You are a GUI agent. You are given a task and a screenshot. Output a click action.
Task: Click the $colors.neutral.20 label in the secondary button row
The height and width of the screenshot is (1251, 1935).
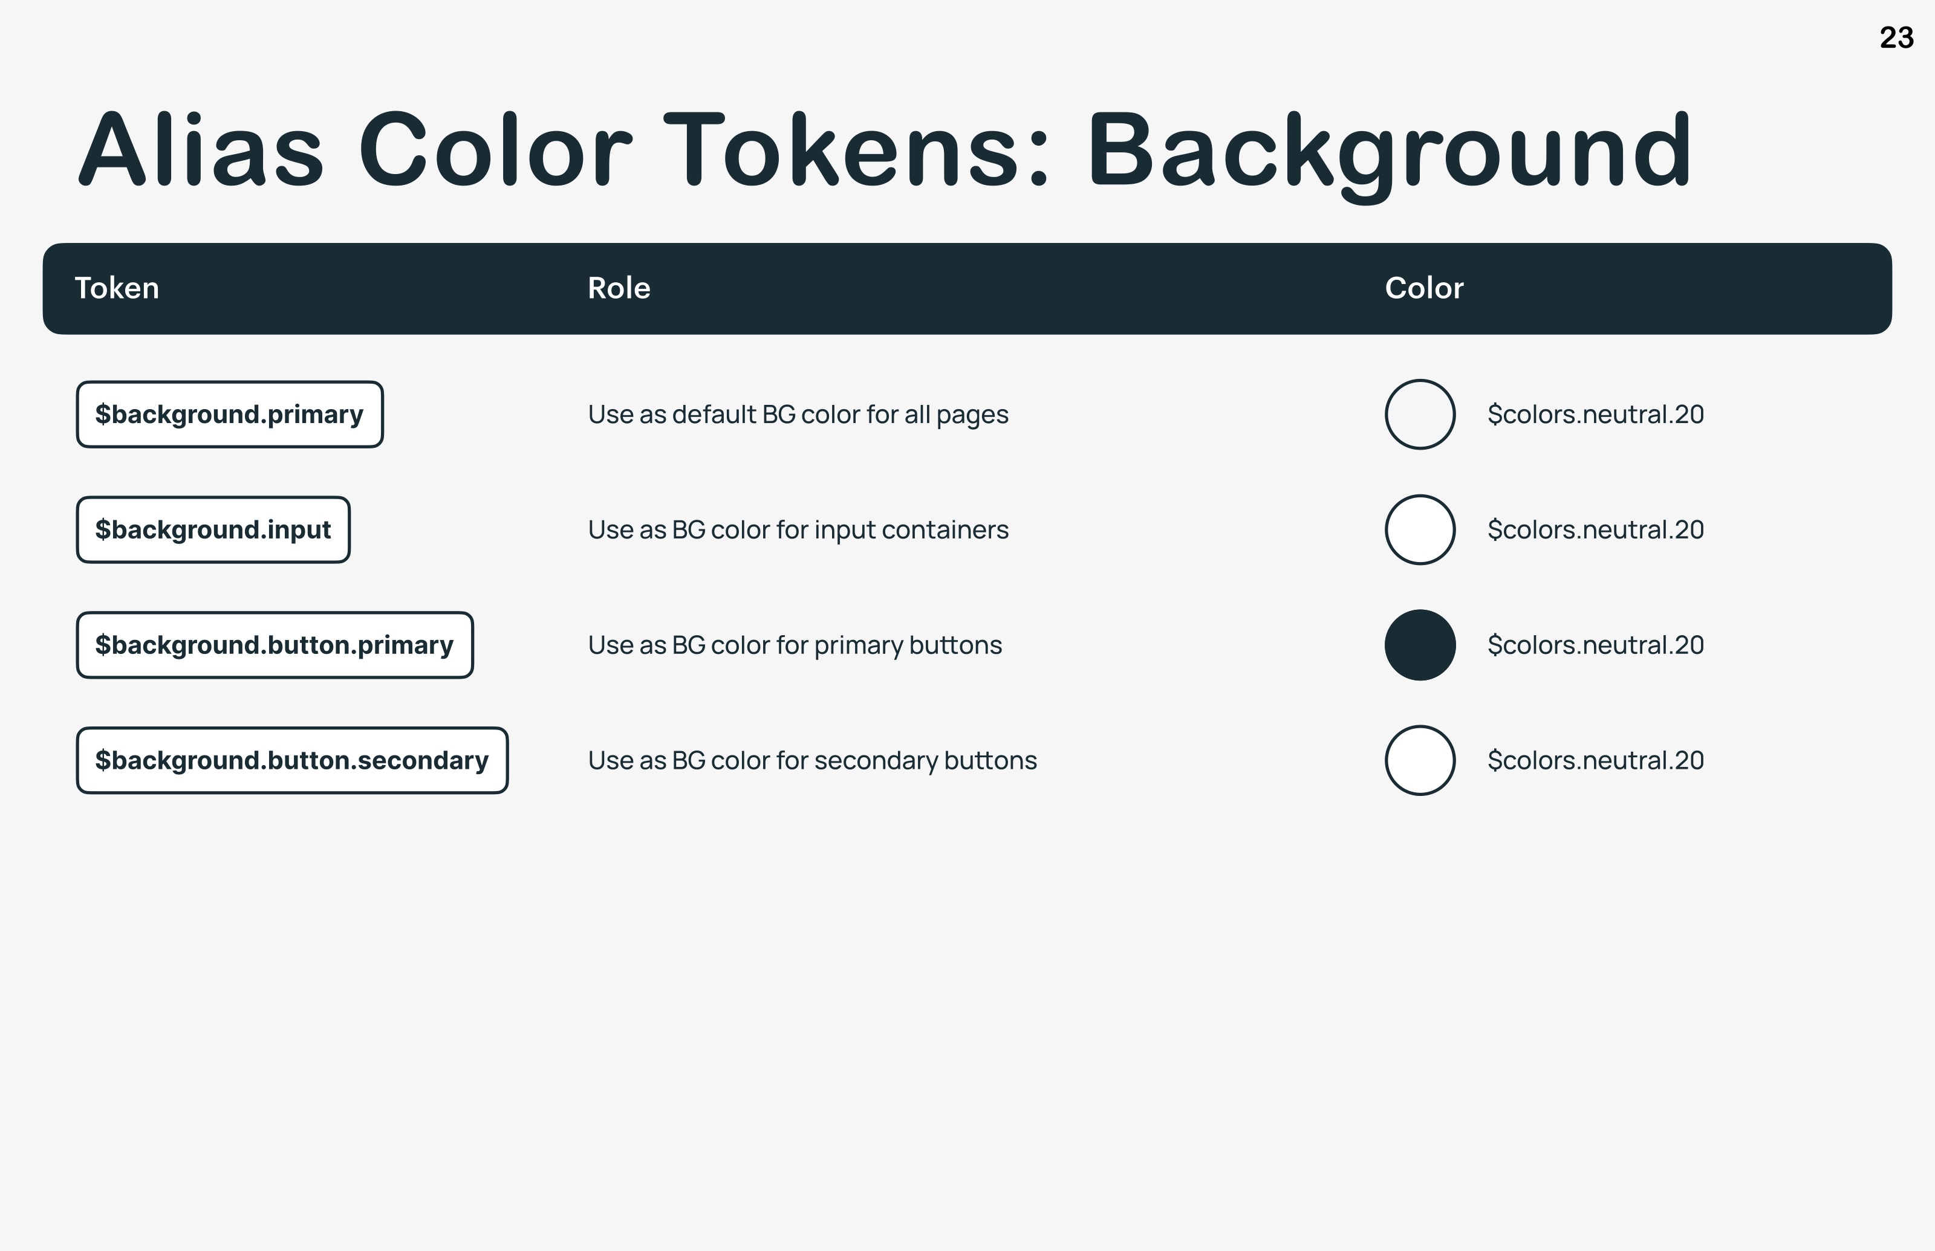click(1595, 760)
